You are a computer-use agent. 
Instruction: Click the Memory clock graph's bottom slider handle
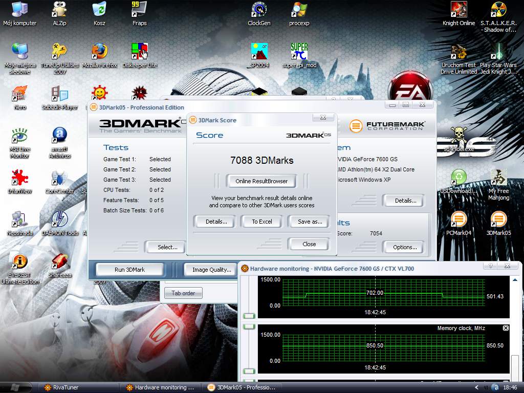(249, 371)
